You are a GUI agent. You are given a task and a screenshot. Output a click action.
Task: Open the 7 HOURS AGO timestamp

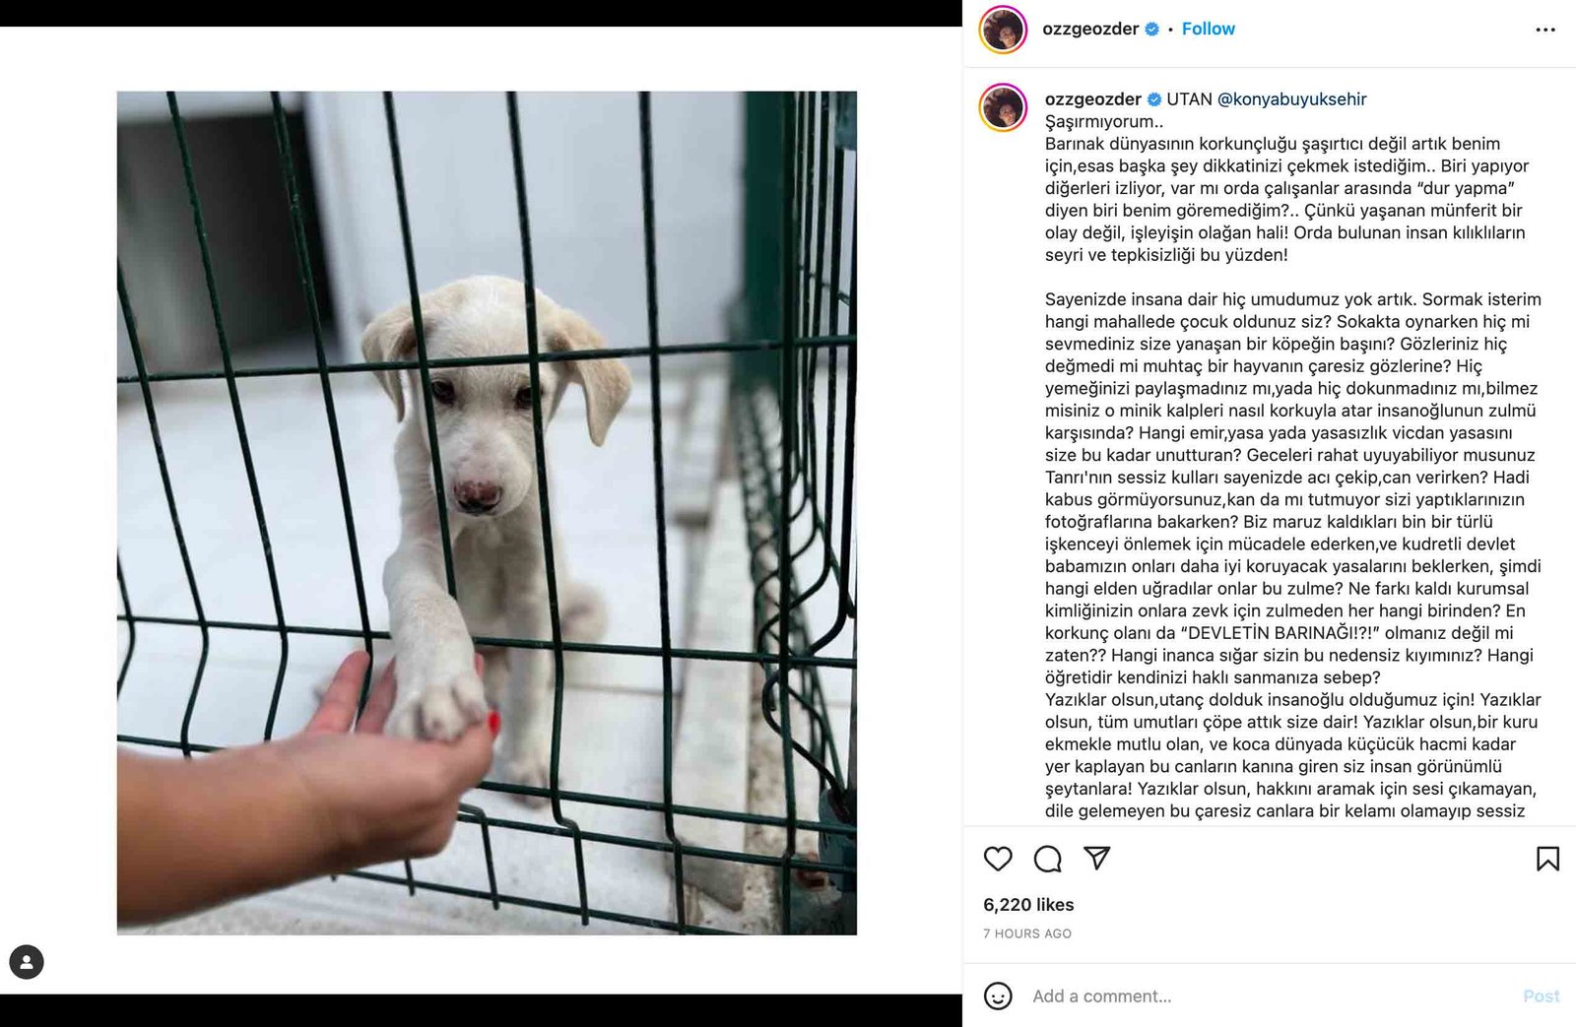point(1027,933)
